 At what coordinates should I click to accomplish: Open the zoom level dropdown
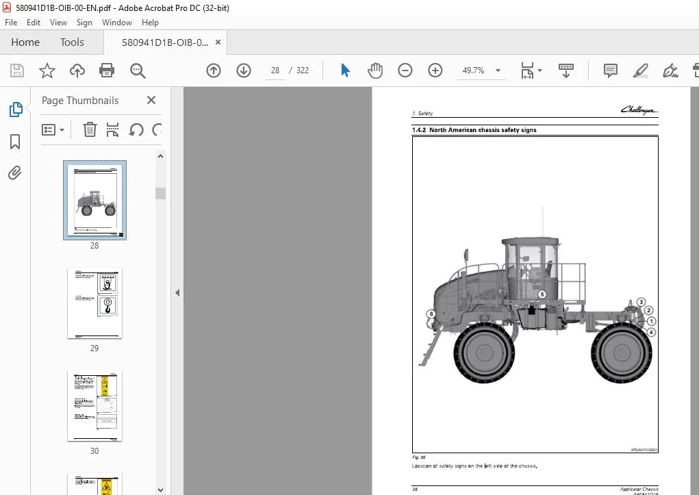pos(498,71)
